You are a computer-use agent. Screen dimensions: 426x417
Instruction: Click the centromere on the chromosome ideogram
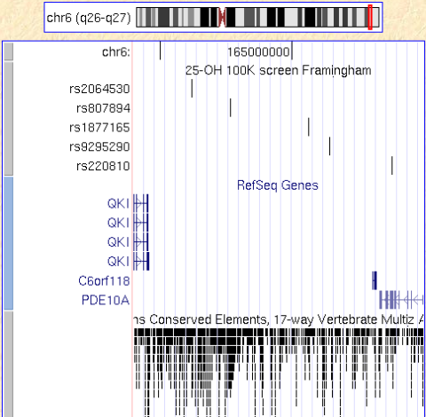tap(223, 17)
